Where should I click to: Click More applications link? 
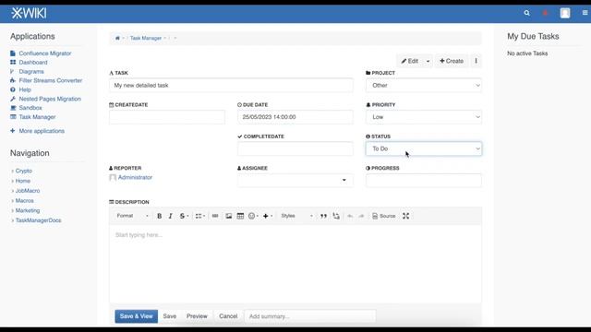tap(42, 131)
